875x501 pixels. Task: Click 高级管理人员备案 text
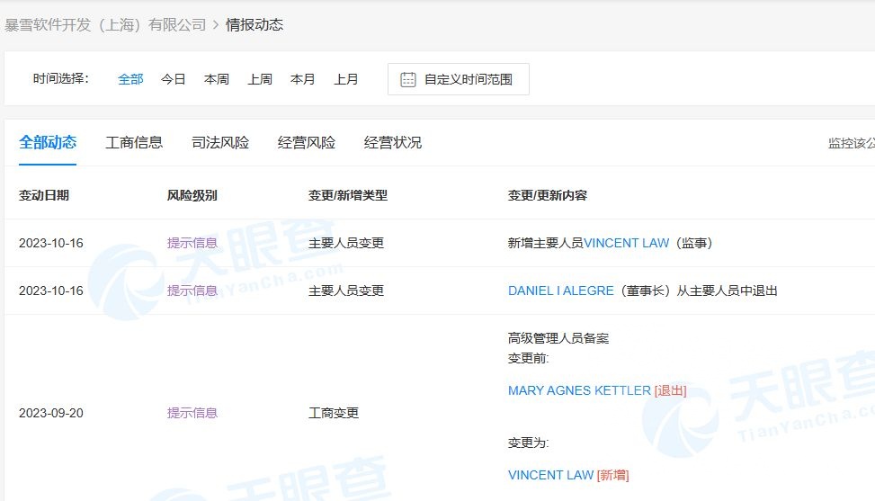558,338
